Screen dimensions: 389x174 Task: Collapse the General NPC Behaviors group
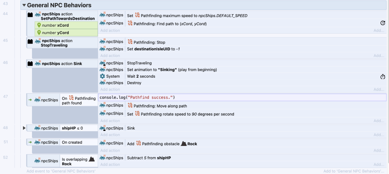point(23,6)
